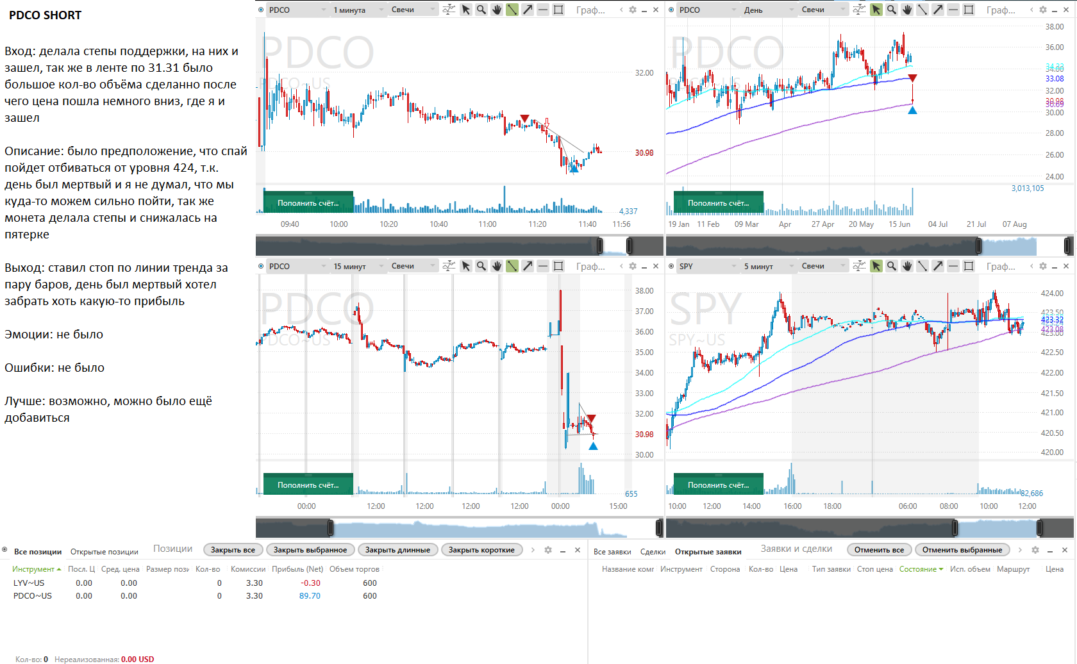Viewport: 1077px width, 664px height.
Task: Select rectangle tool on PDCO daily chart
Action: (x=969, y=10)
